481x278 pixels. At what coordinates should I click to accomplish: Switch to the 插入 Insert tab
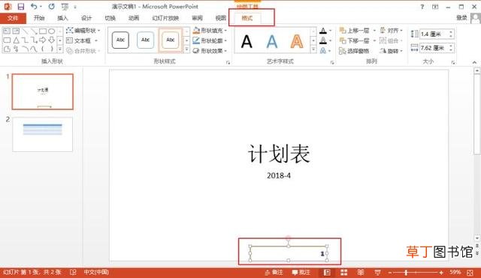pyautogui.click(x=62, y=18)
